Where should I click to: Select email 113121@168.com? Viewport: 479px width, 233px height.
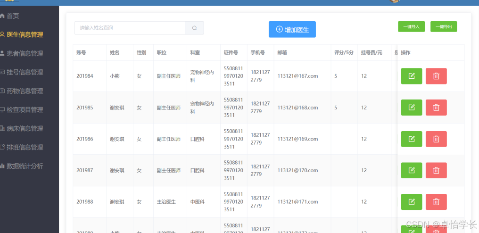point(297,108)
